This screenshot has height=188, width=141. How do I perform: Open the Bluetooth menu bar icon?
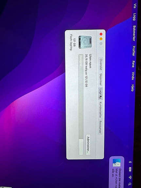[x=130, y=162]
